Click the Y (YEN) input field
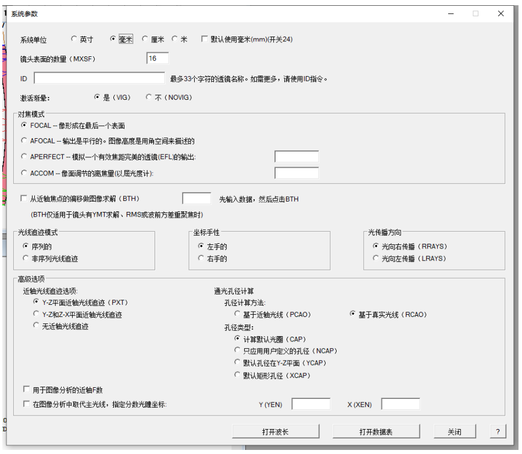 point(310,404)
